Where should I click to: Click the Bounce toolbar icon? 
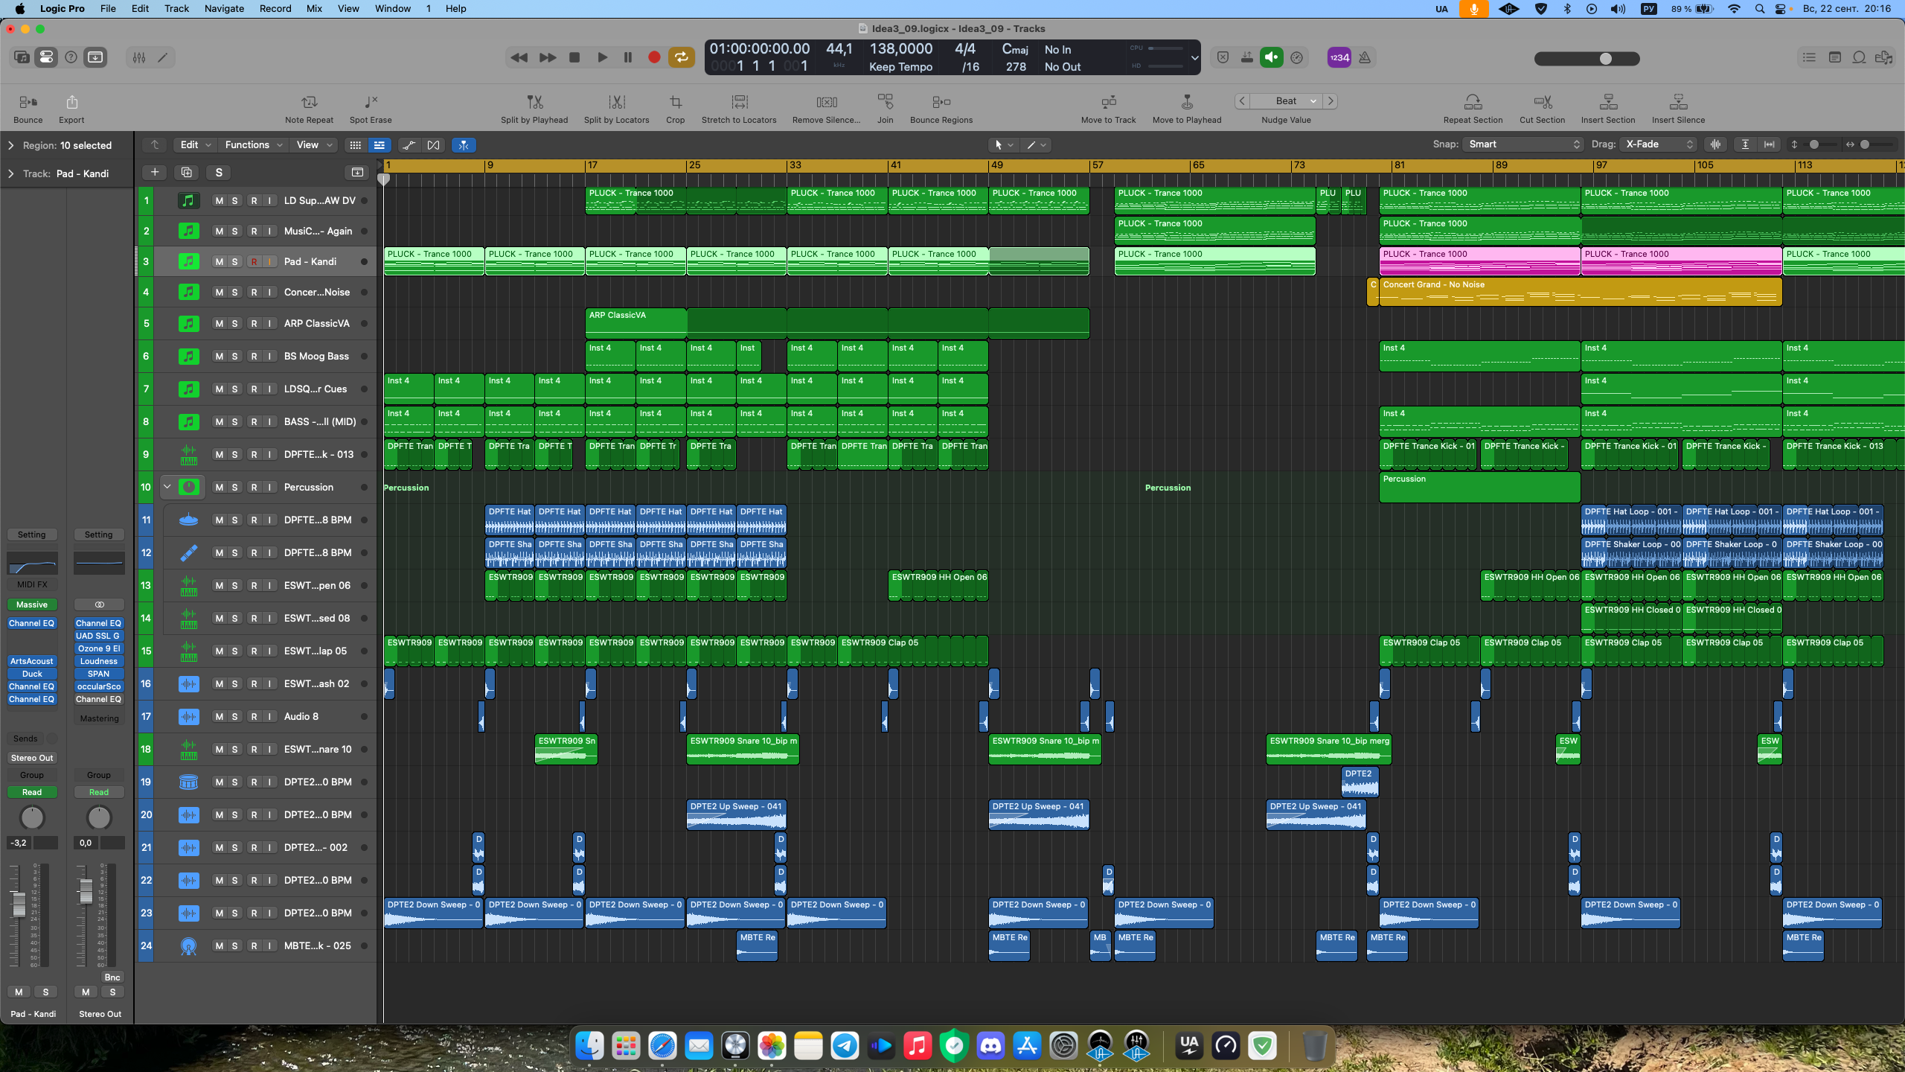(x=28, y=102)
